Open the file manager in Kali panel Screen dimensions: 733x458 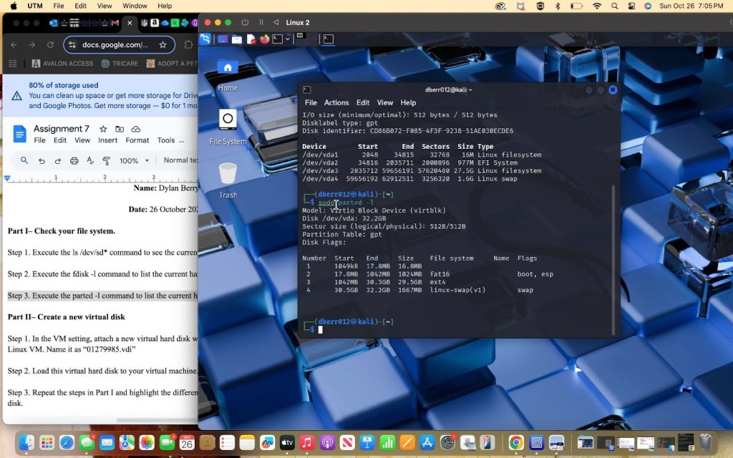(x=237, y=39)
